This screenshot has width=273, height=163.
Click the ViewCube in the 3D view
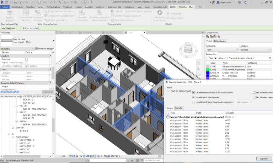click(x=188, y=47)
